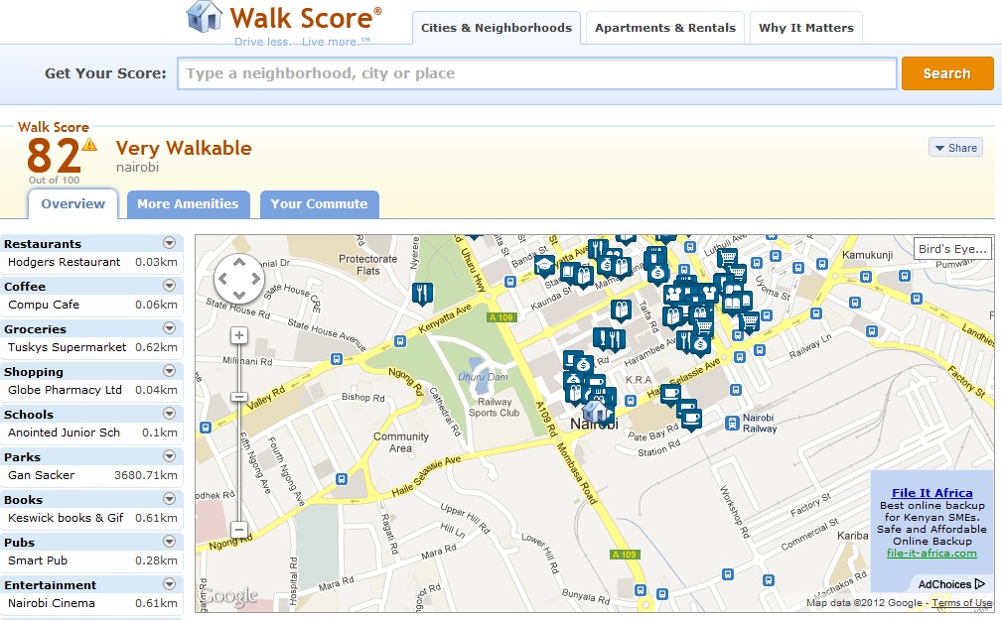This screenshot has height=620, width=1002.
Task: Zoom in with the map plus button
Action: click(x=239, y=335)
